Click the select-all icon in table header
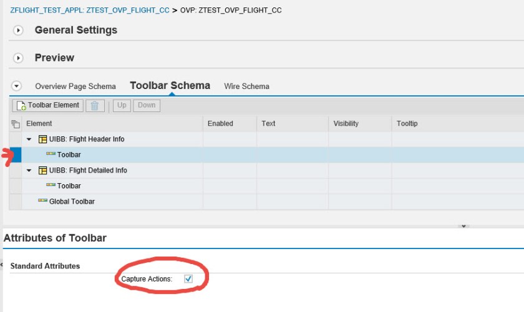Screen dimensions: 524x312 16,124
